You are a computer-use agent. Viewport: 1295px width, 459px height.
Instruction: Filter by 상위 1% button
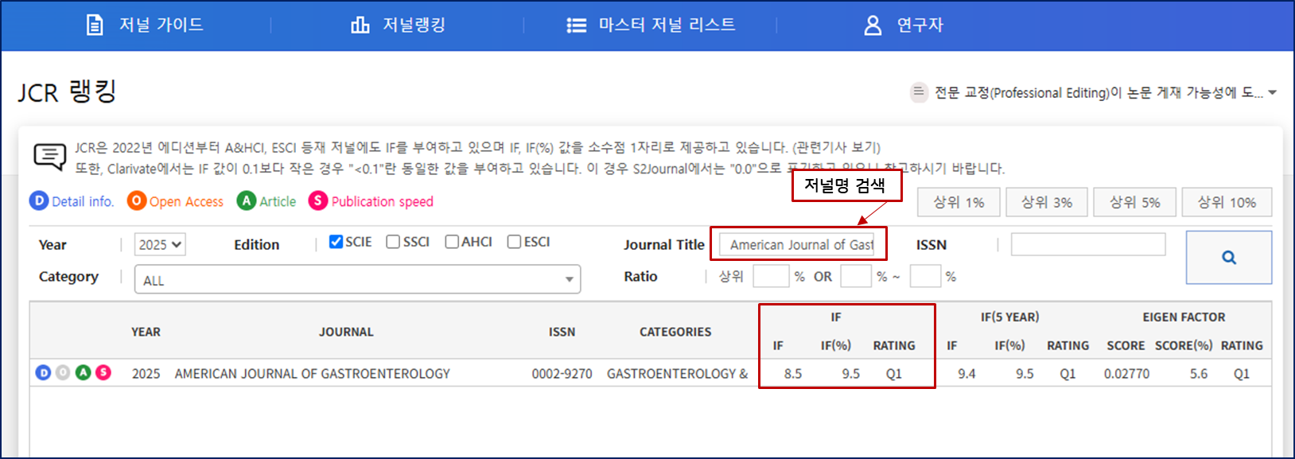pyautogui.click(x=959, y=202)
